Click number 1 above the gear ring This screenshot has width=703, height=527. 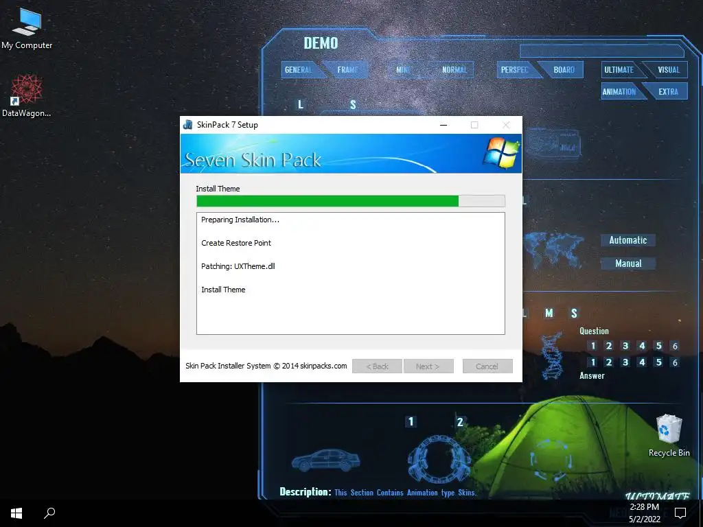(x=411, y=422)
